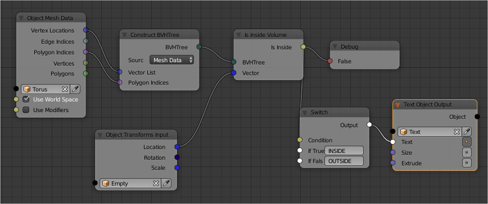Viewport: 488px width, 204px height.
Task: Select Torus object name field
Action: click(46, 89)
